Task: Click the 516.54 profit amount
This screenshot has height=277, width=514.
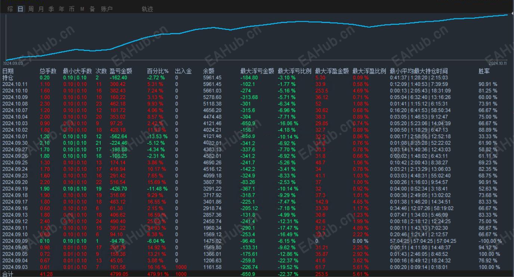Action: pyautogui.click(x=118, y=182)
